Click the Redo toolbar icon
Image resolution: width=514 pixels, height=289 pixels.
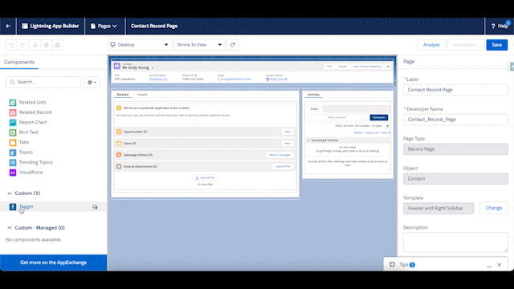22,45
